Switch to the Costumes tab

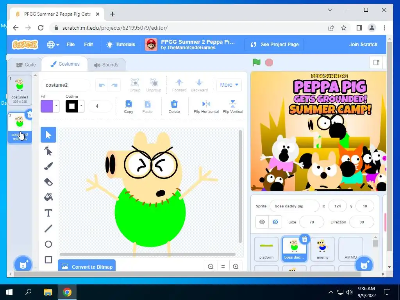tap(65, 64)
